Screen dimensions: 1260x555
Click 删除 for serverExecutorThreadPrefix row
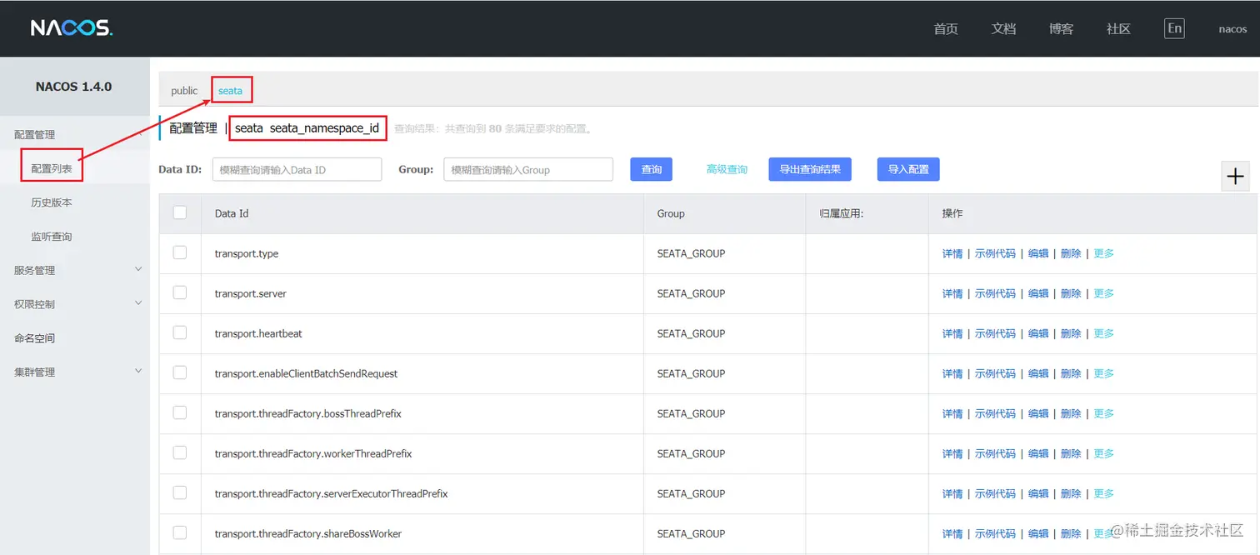click(1071, 493)
